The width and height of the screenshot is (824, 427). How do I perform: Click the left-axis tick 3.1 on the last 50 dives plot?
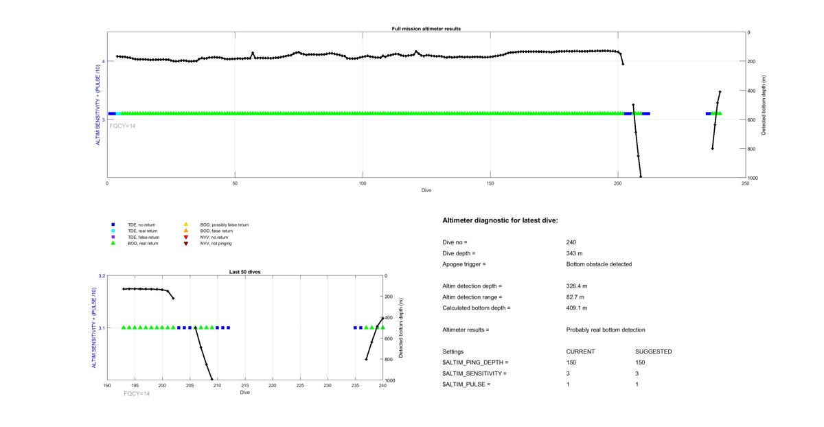pyautogui.click(x=102, y=328)
